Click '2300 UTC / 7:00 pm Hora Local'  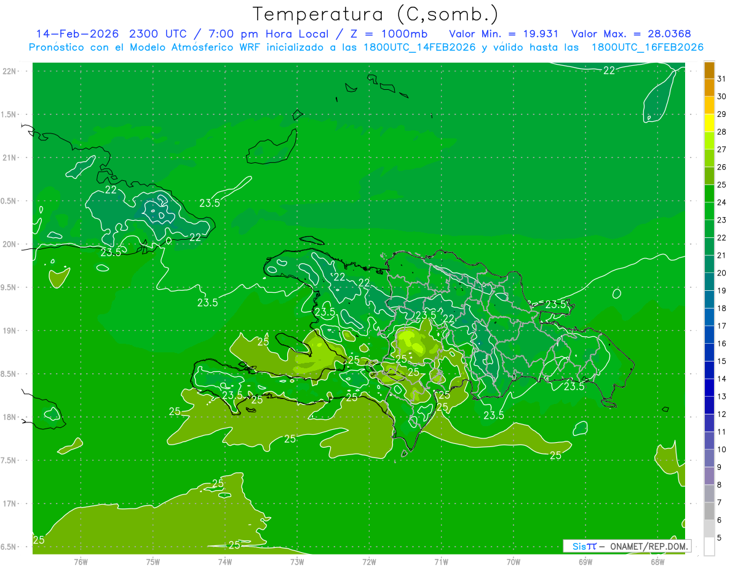[231, 34]
